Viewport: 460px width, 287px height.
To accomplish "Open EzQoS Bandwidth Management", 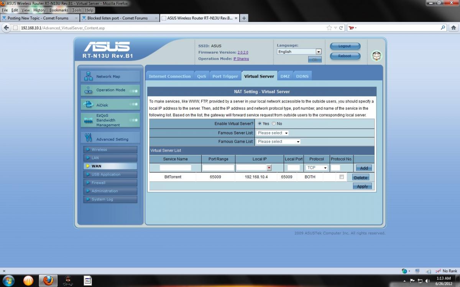I will tap(110, 120).
